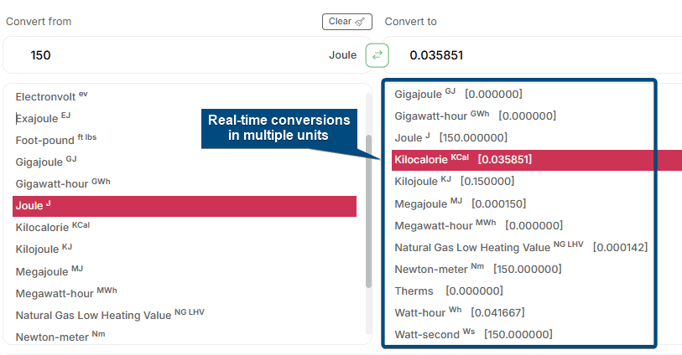The image size is (682, 355).
Task: Choose Joule [150.000000] in the to list
Action: [x=451, y=137]
